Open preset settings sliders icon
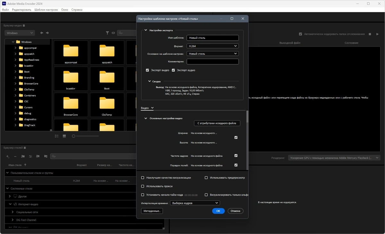Screen dimensions: 385x234 (x=30, y=156)
